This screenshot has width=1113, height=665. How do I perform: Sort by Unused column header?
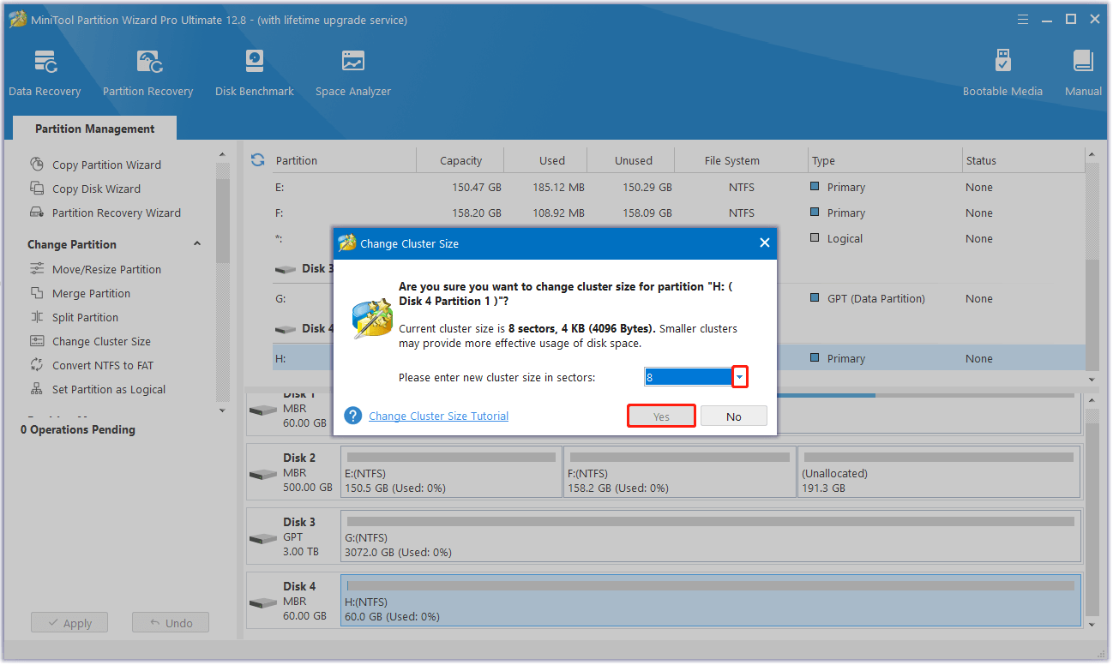pos(633,160)
